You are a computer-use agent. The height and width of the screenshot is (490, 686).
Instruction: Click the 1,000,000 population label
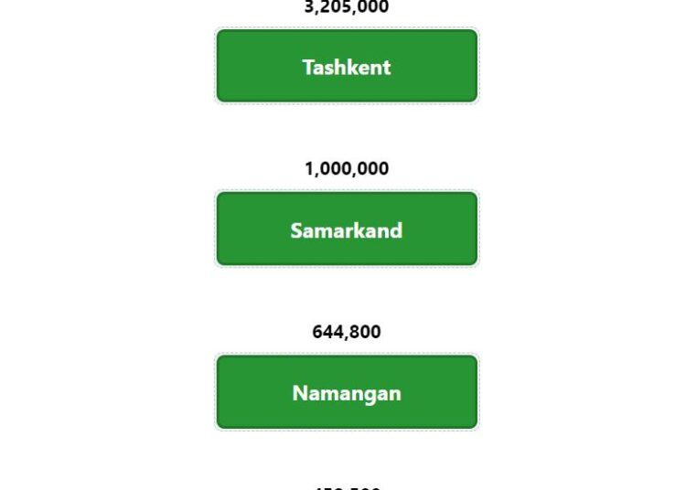[x=347, y=169]
